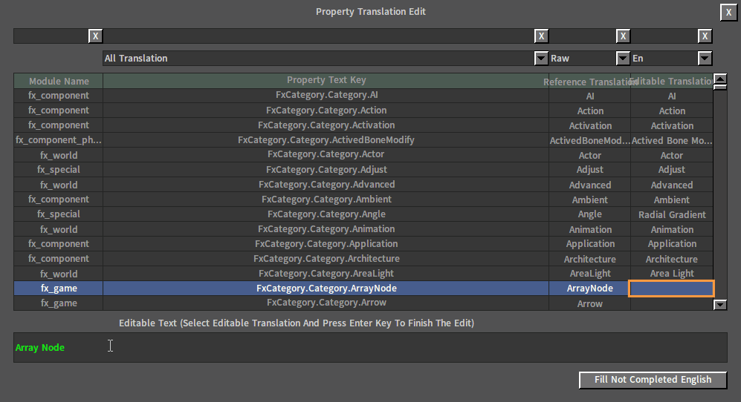Clear the Module Name filter with X
The image size is (741, 402).
click(x=95, y=36)
